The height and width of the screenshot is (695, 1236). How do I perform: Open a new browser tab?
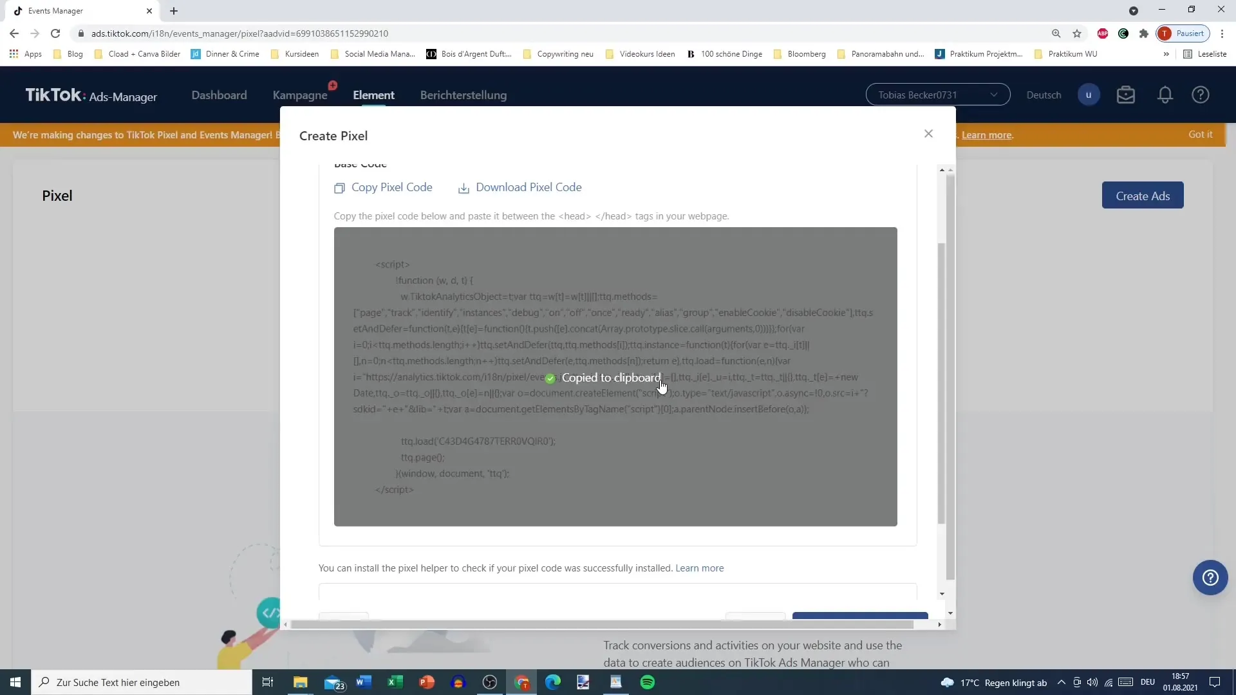click(x=174, y=11)
